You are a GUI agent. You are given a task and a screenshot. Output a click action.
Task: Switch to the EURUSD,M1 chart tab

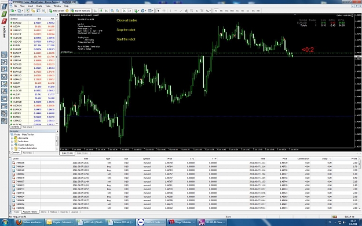coord(67,153)
